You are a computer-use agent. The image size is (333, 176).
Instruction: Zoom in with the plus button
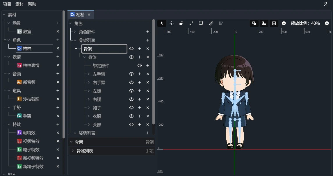pyautogui.click(x=327, y=23)
